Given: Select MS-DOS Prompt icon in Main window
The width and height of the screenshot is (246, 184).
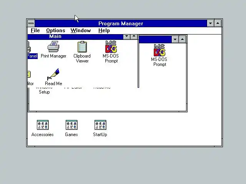Looking at the screenshot, I should tap(111, 47).
